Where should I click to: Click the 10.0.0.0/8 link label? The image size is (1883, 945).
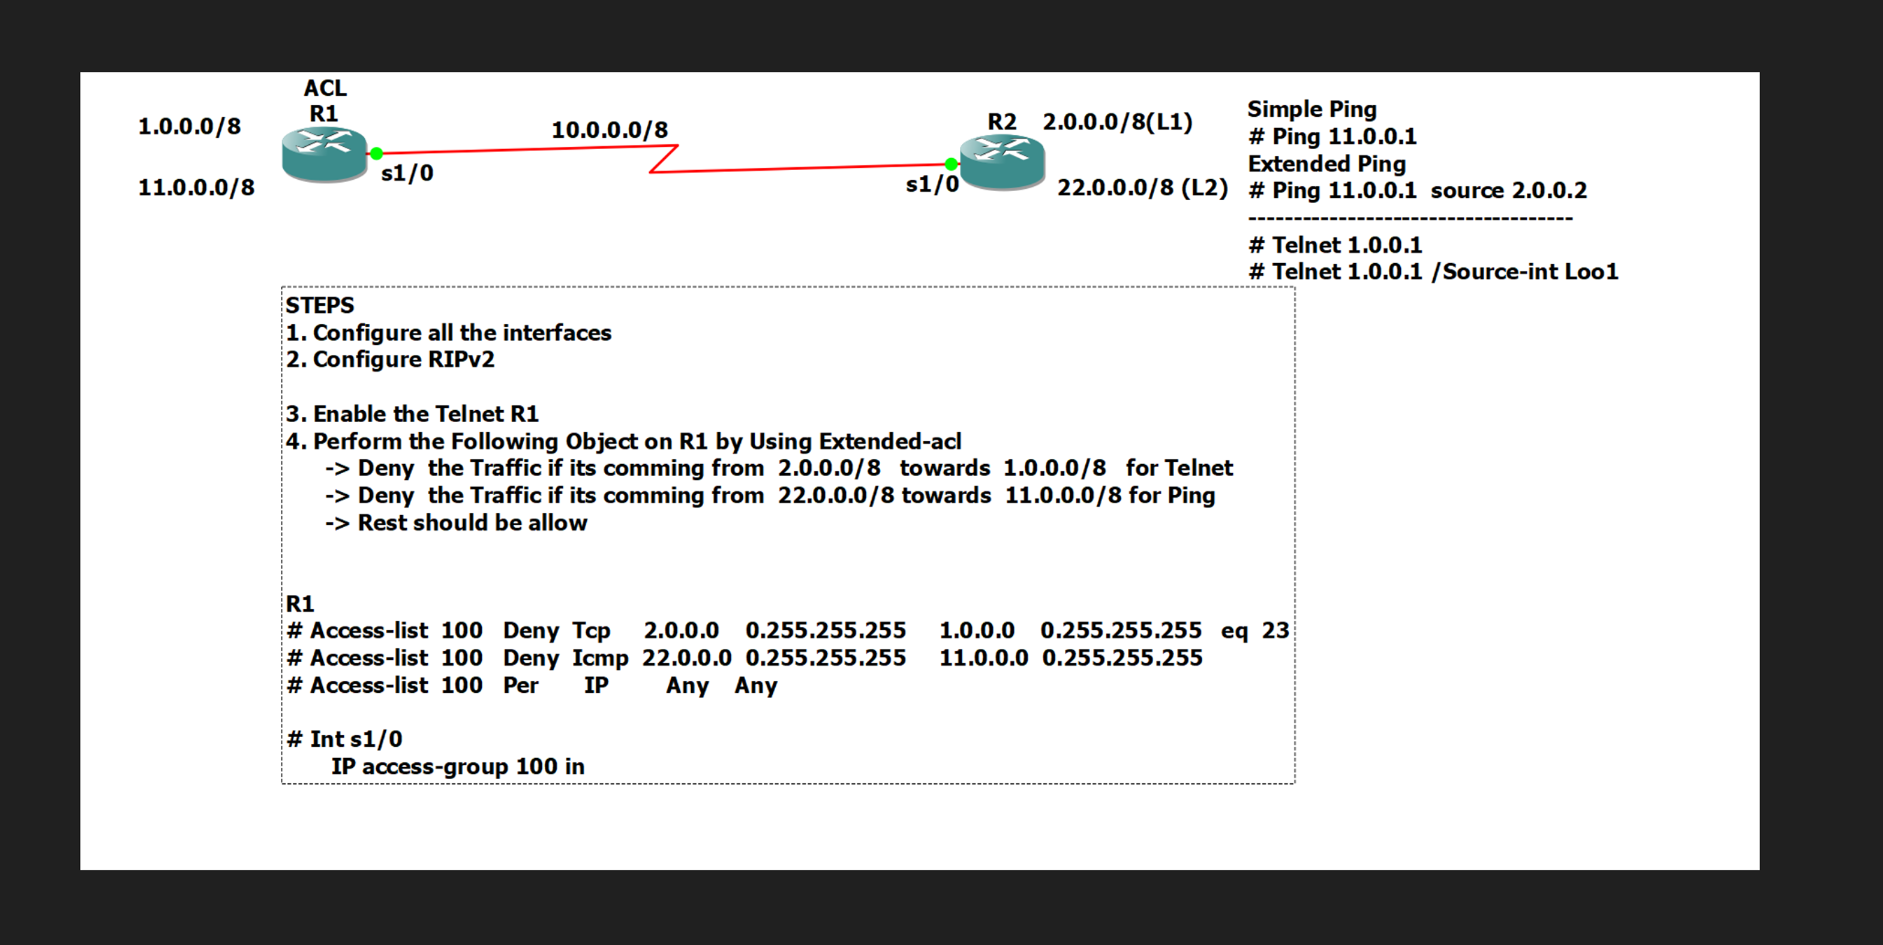point(609,130)
